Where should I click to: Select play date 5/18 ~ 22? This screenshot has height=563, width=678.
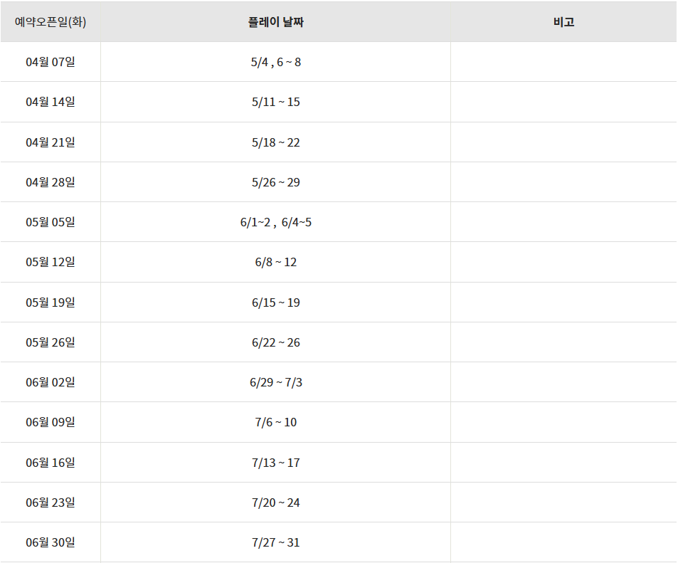pos(275,142)
